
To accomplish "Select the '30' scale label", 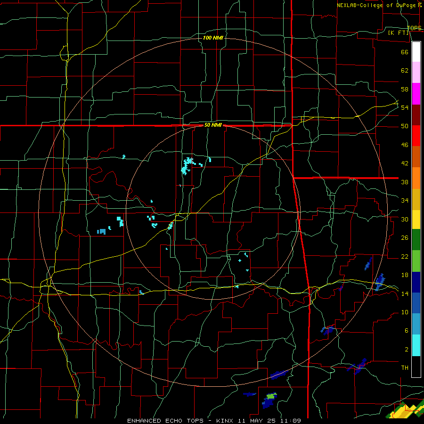I will click(405, 219).
